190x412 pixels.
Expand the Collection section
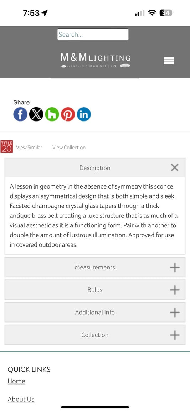point(95,335)
